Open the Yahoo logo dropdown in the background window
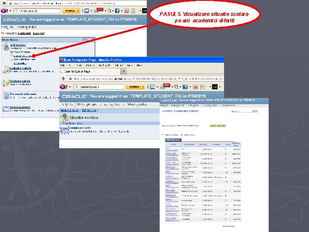309x232 pixels. [x=10, y=11]
